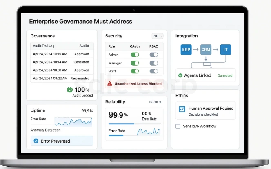Click the Conected status link
The height and width of the screenshot is (169, 271).
(225, 75)
